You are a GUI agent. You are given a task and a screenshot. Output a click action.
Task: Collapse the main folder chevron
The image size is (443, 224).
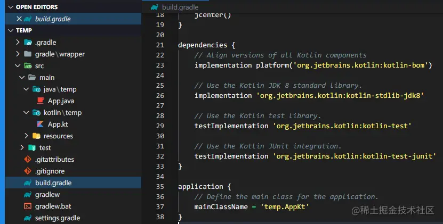[x=22, y=77]
